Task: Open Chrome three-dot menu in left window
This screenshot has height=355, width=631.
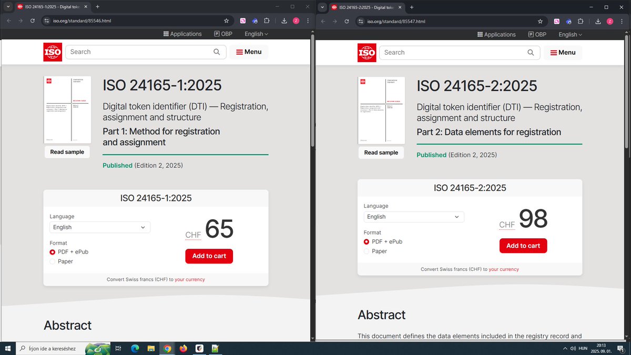Action: 308,21
